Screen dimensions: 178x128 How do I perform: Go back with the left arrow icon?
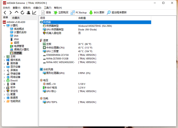(x=5, y=13)
